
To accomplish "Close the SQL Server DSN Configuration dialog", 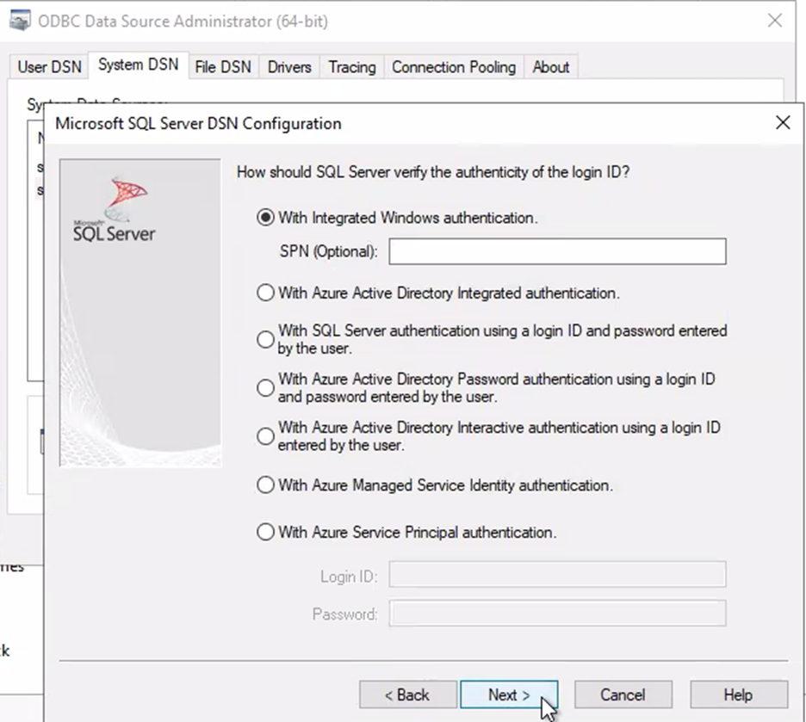I will point(782,123).
